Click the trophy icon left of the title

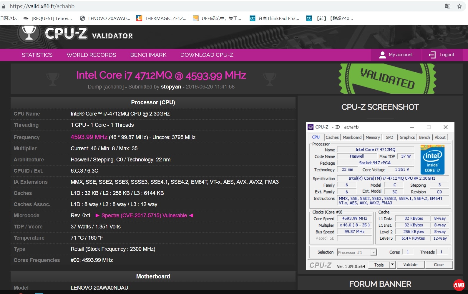point(53,79)
